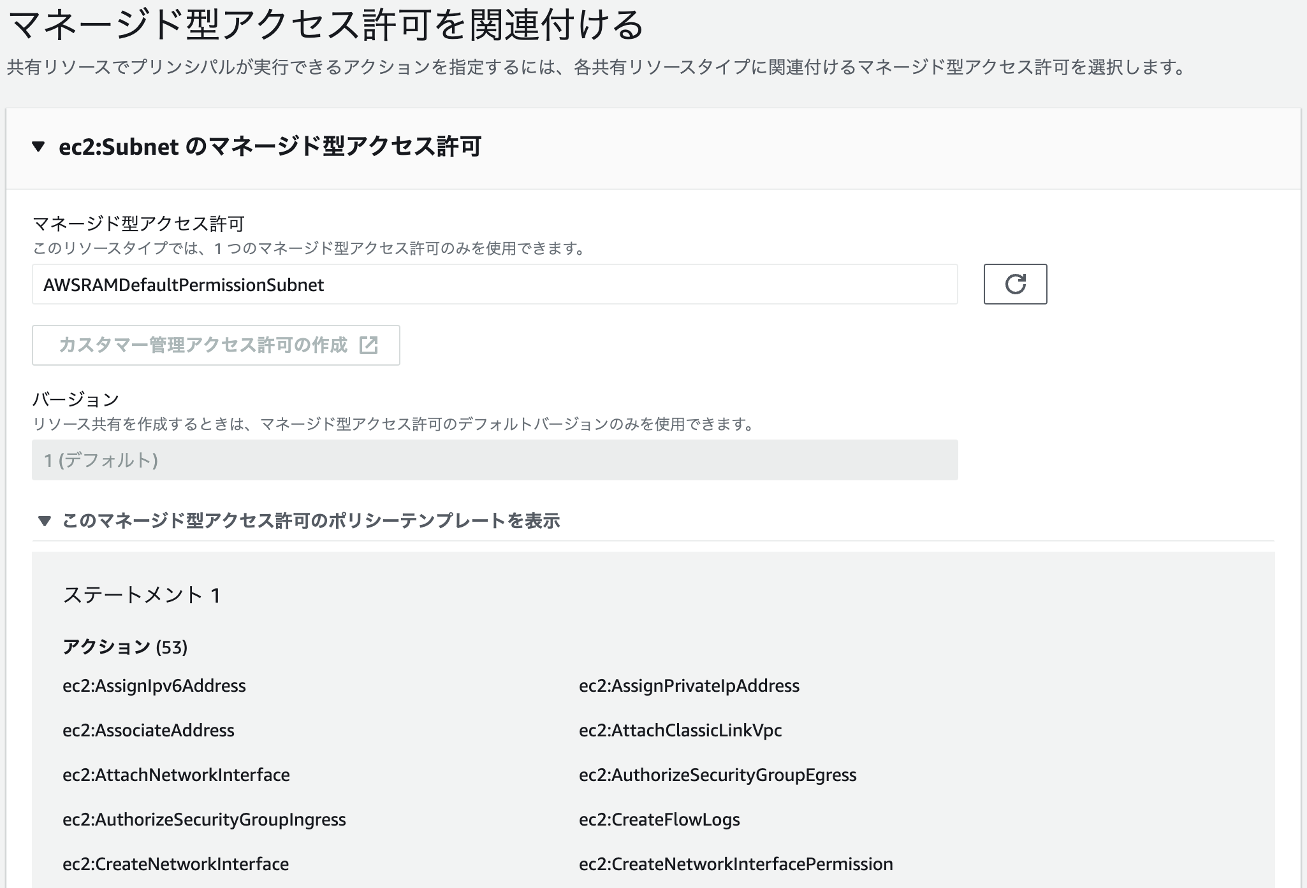1307x888 pixels.
Task: Select the ec2:CreateFlowLogs action
Action: point(658,820)
